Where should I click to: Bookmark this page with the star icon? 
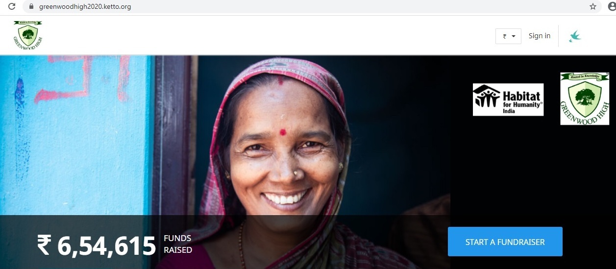(x=592, y=7)
